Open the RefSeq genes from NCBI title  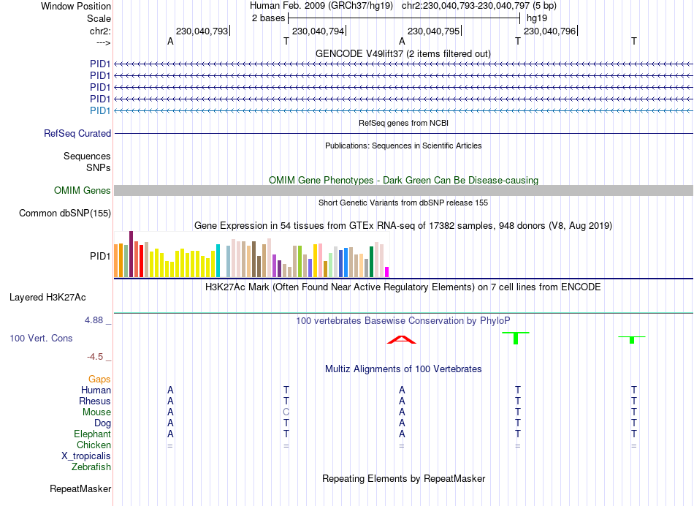(x=403, y=123)
